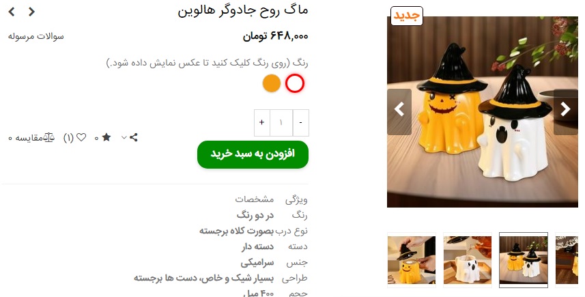Add product to wishlist via heart icon

pos(81,137)
